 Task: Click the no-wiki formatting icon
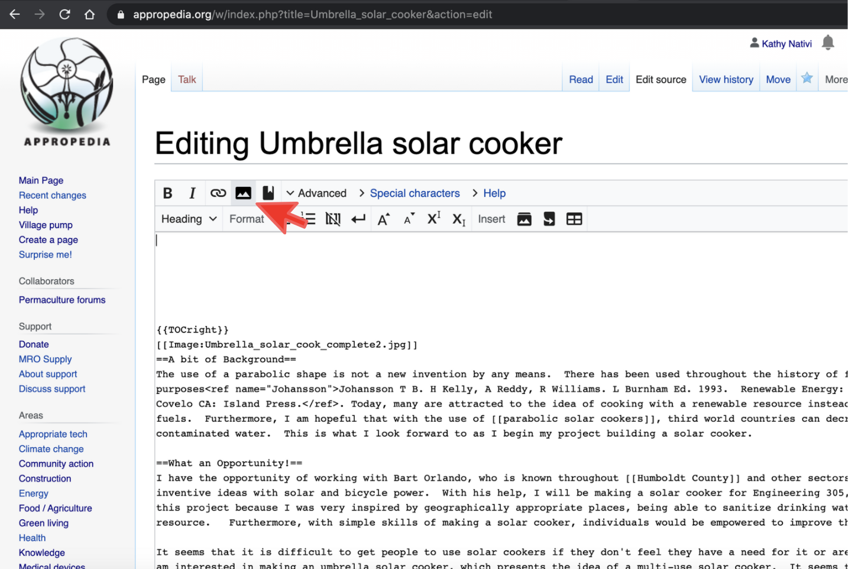click(333, 219)
